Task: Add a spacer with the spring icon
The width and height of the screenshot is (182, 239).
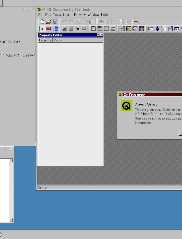Action: (136, 22)
